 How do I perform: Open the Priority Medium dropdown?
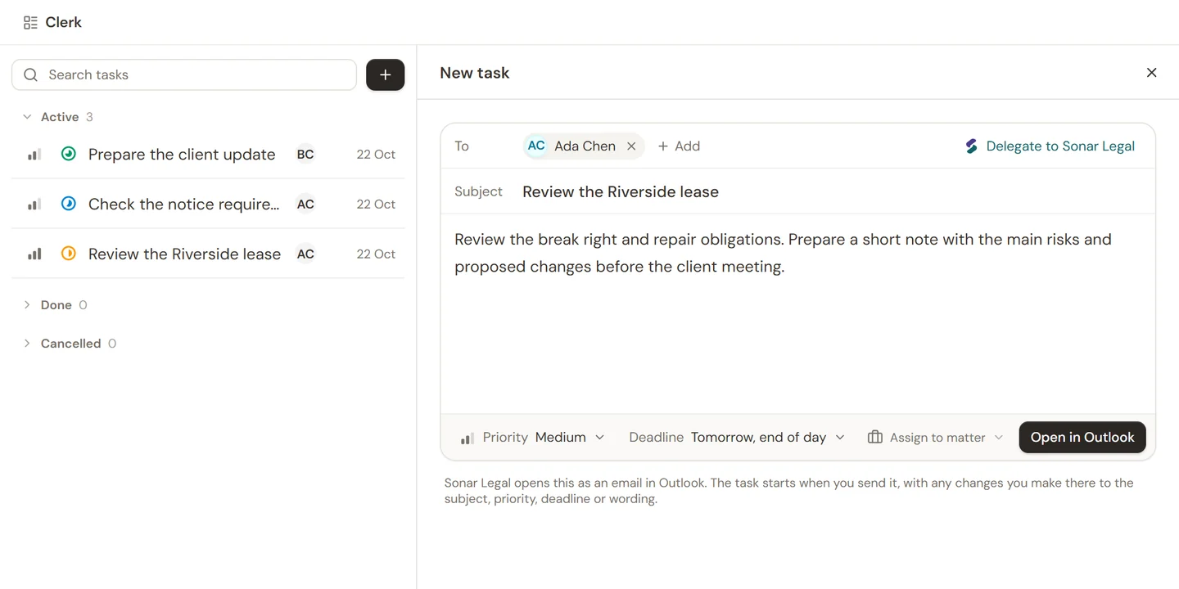[x=533, y=437]
